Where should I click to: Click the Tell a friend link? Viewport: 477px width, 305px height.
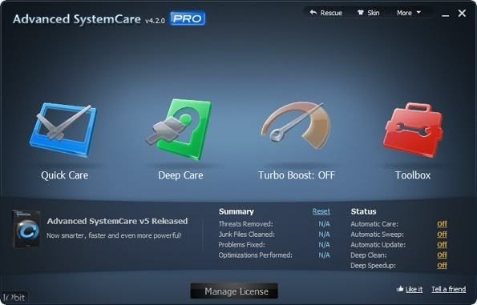(x=449, y=289)
